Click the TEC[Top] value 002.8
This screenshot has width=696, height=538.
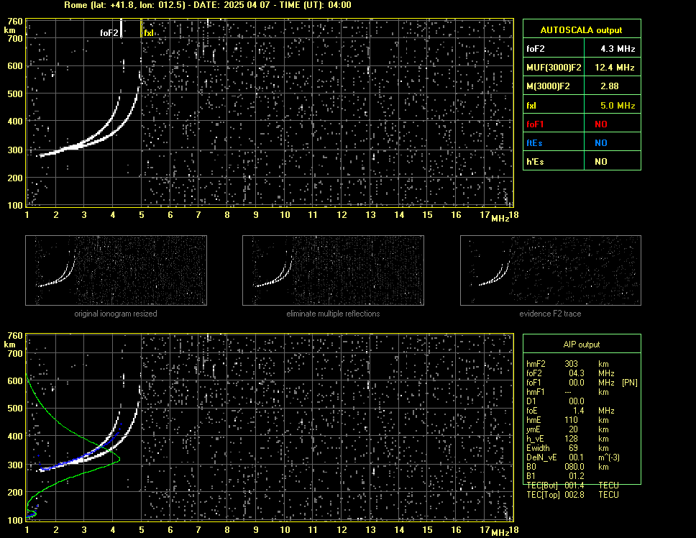574,495
